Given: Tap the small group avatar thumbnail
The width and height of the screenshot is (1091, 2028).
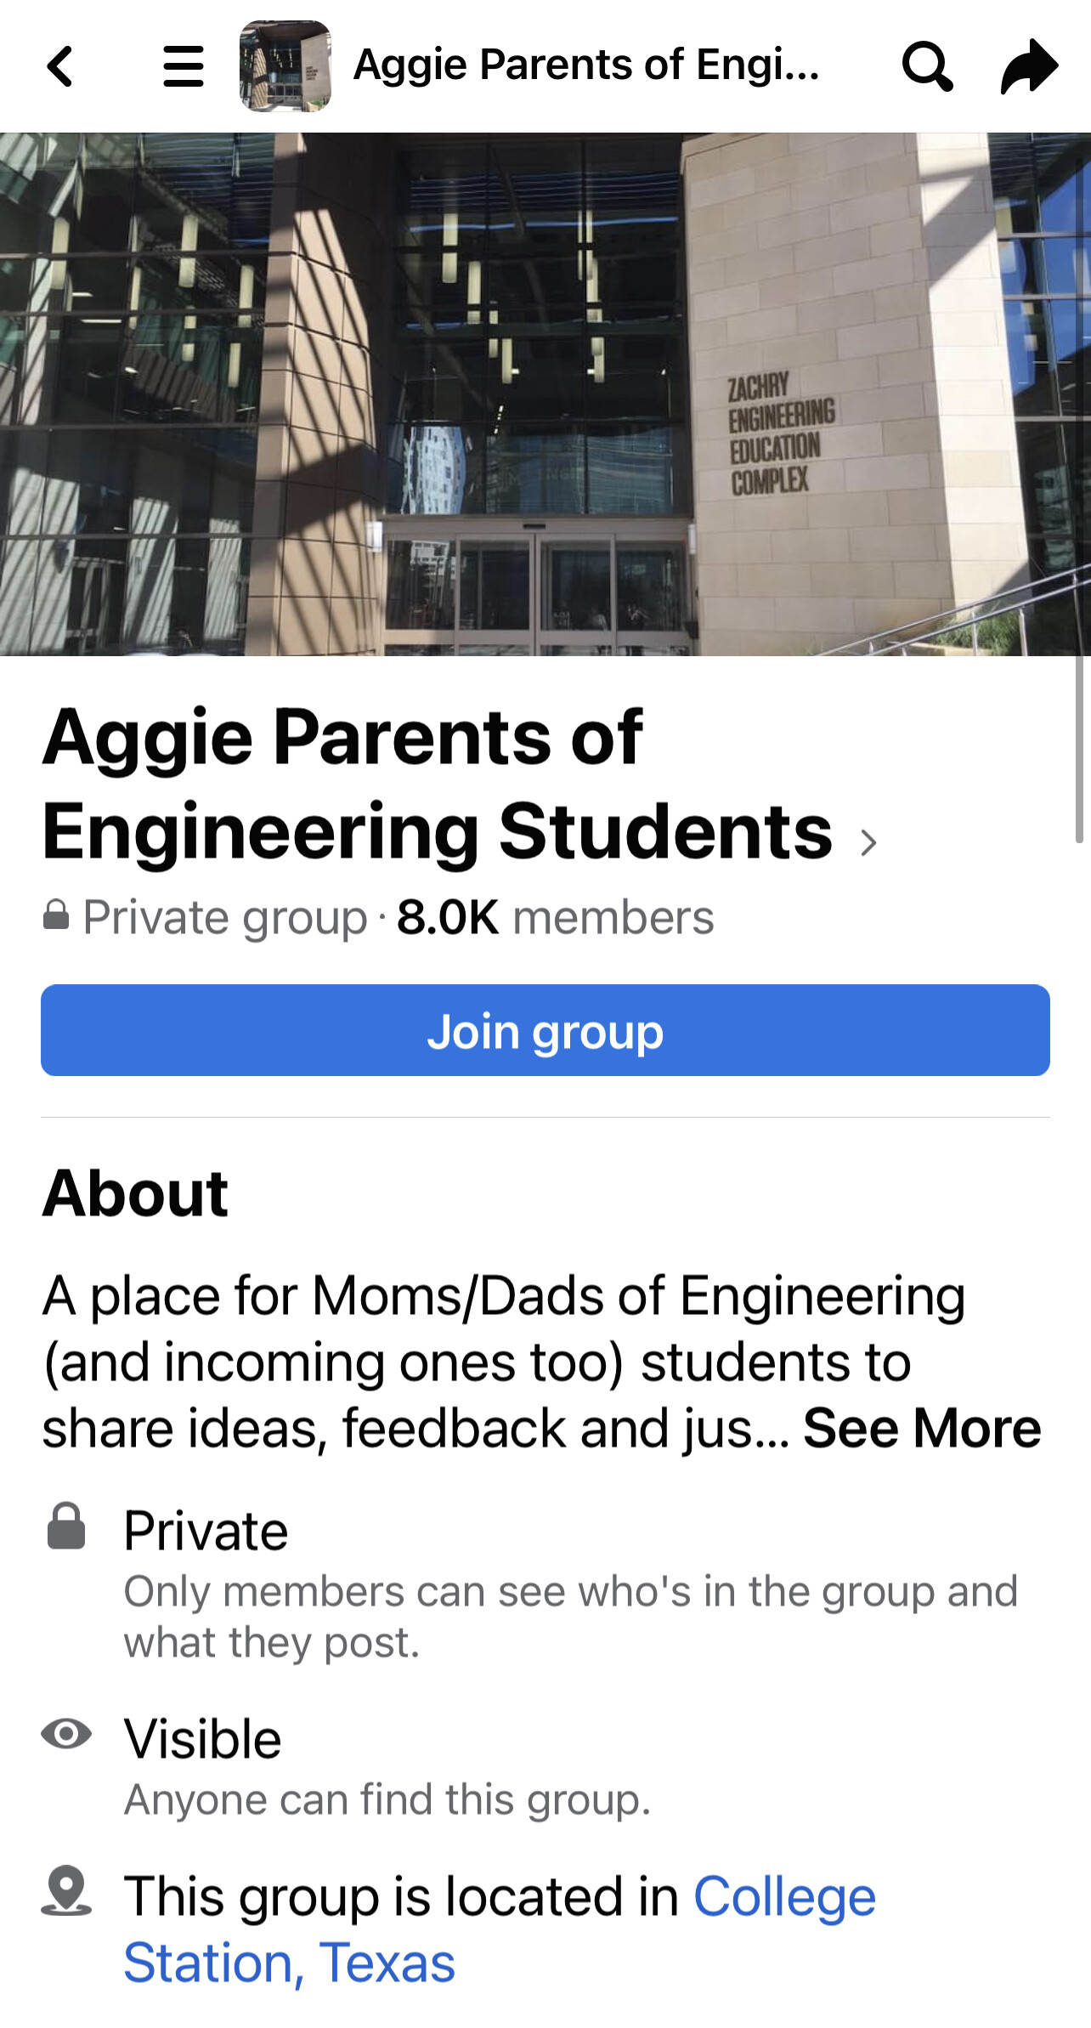Looking at the screenshot, I should pyautogui.click(x=285, y=66).
